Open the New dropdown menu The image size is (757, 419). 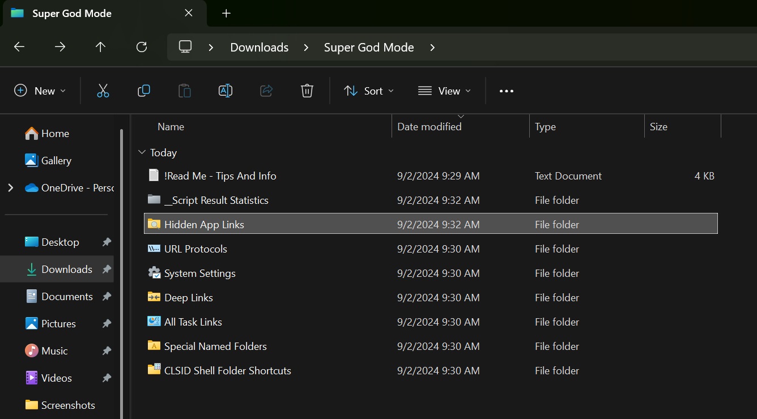(40, 91)
